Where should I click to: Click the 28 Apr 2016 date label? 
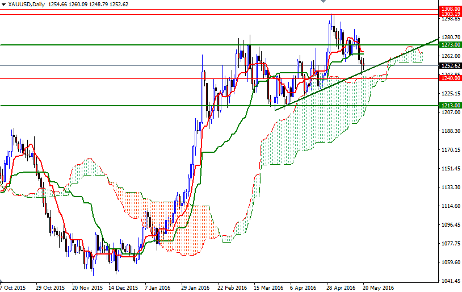(x=341, y=287)
